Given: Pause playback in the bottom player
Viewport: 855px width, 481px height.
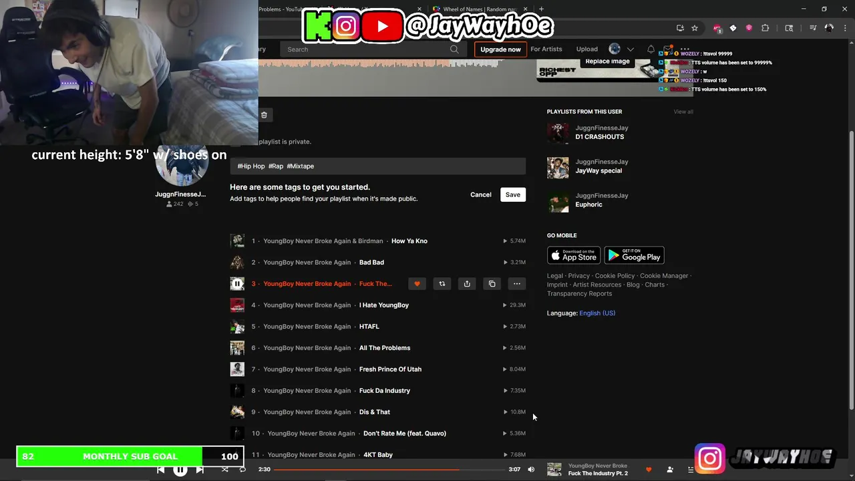Looking at the screenshot, I should point(180,470).
